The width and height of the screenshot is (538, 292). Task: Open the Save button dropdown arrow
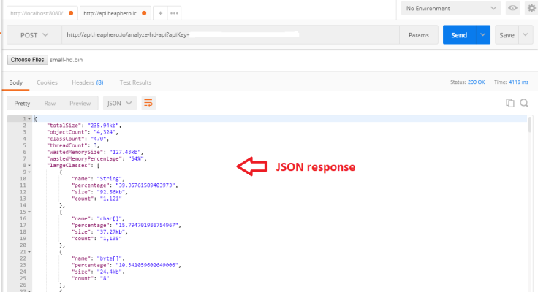coord(526,35)
